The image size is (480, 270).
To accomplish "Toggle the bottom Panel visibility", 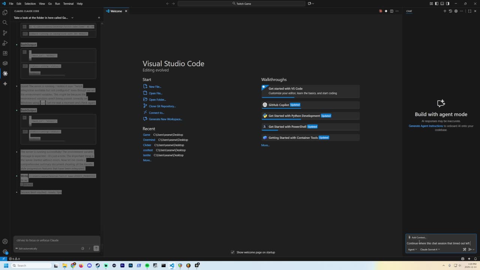I will (x=442, y=4).
